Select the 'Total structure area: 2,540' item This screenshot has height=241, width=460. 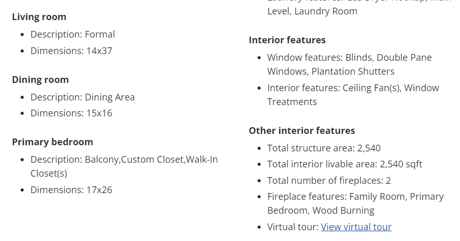click(324, 148)
